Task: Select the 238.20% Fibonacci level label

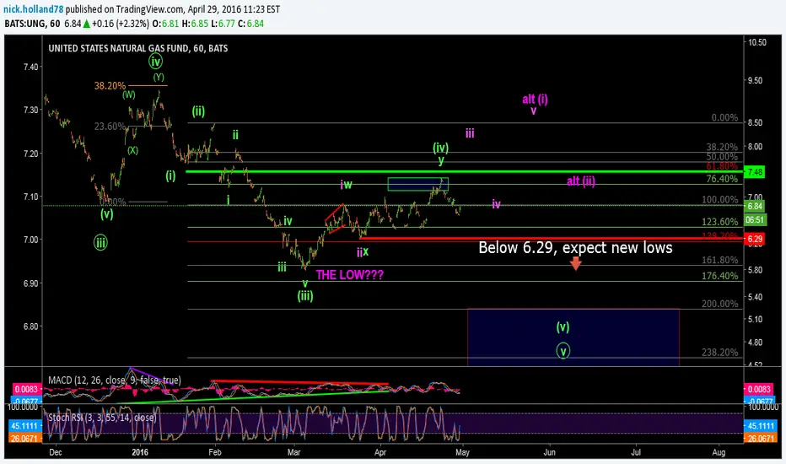Action: coord(720,353)
